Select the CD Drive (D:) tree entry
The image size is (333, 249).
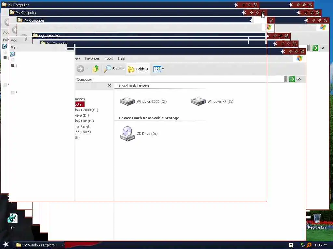[82, 115]
